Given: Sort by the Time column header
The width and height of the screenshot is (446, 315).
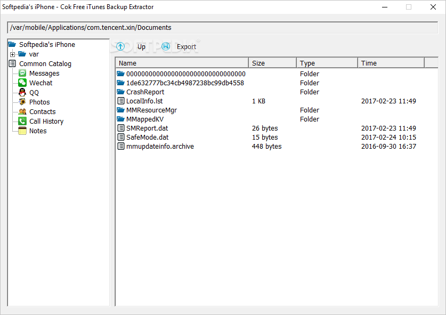Looking at the screenshot, I should [391, 63].
